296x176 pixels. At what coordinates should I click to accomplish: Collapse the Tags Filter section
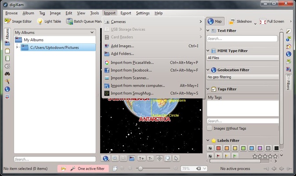pos(208,89)
